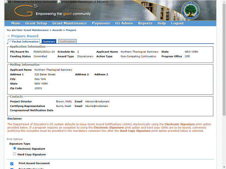Screen dimensions: 226x169
Task: Click the Print Options label
Action: [x=15, y=139]
